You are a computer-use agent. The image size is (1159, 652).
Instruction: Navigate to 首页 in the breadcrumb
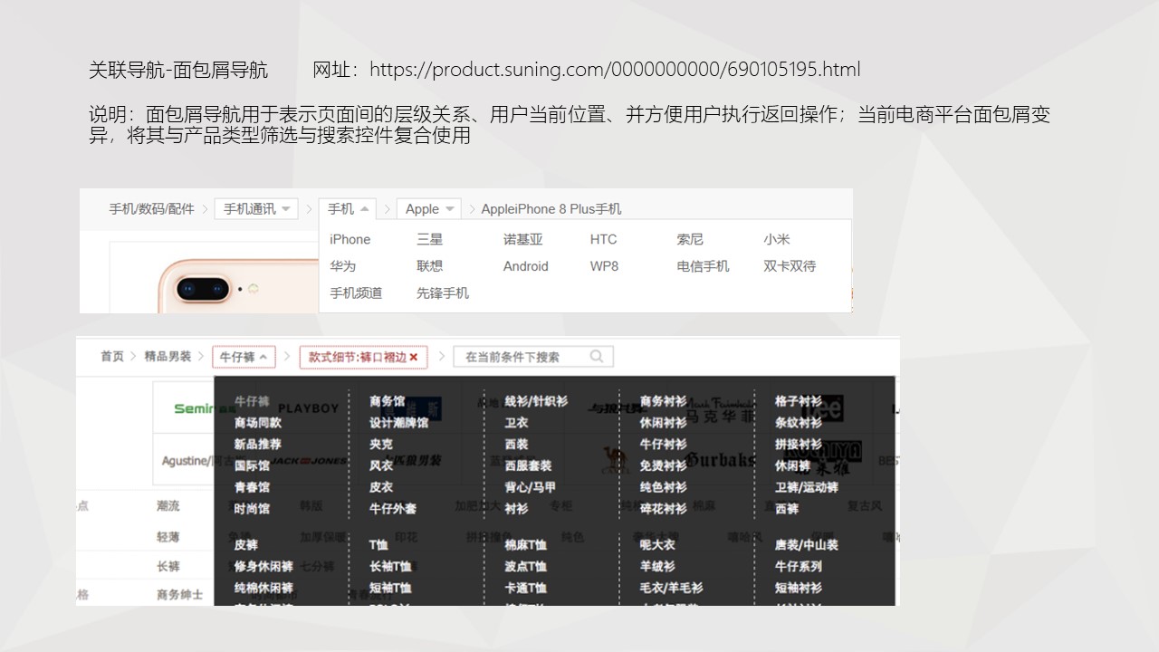[x=112, y=357]
